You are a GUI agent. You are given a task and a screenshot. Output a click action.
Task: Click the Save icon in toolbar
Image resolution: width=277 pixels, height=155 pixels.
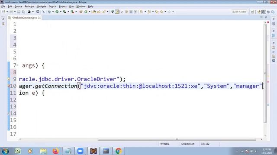19,12
